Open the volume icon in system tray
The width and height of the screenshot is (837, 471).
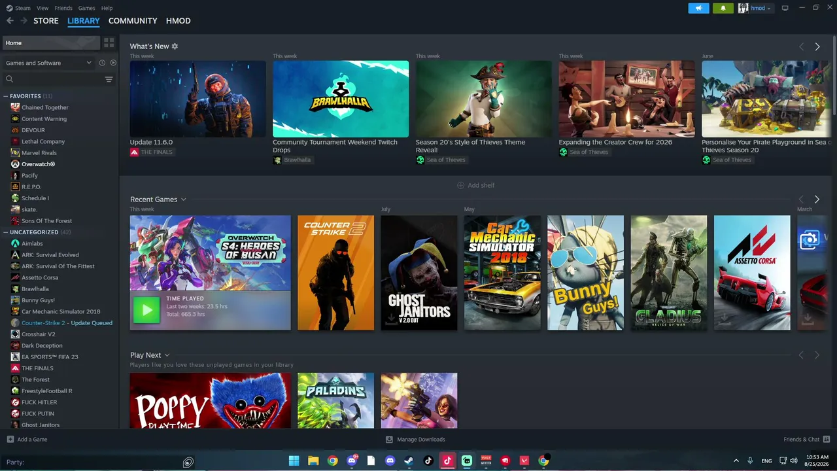click(x=794, y=461)
